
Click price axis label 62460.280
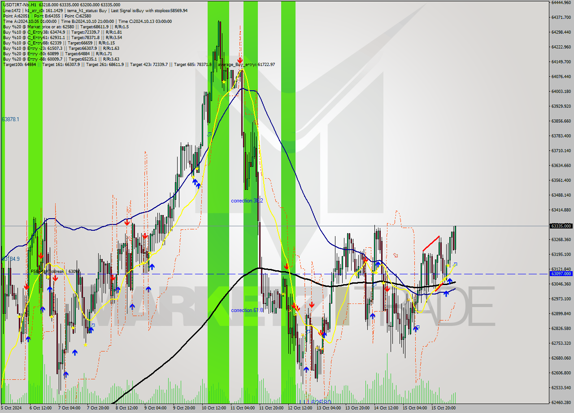point(561,402)
